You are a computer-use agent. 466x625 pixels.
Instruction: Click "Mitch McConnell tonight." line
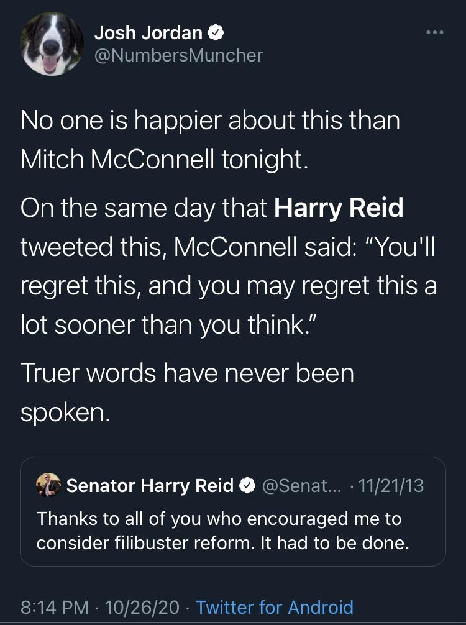(x=164, y=160)
